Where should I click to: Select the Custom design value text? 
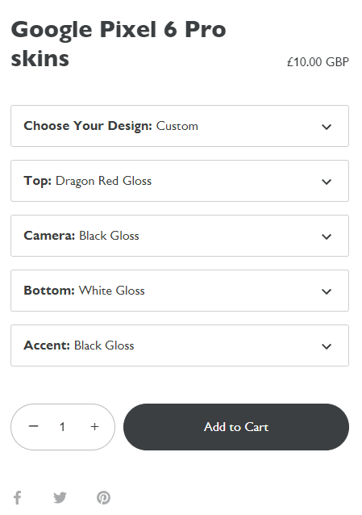point(177,126)
